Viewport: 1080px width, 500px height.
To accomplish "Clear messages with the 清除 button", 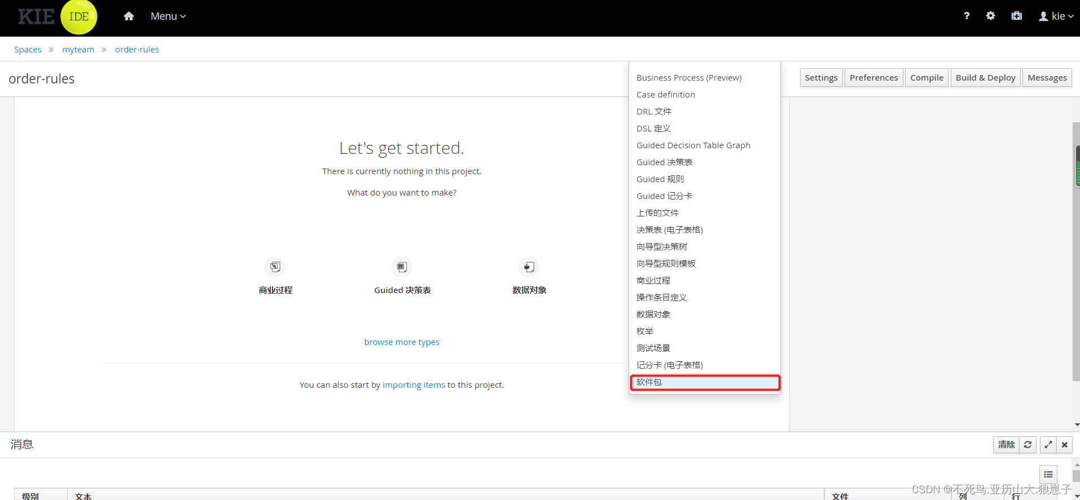I will point(1006,445).
